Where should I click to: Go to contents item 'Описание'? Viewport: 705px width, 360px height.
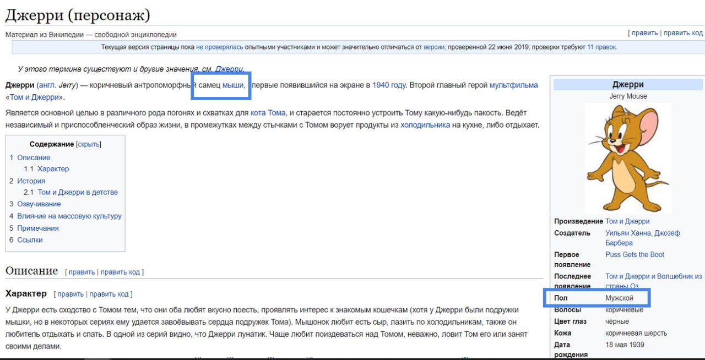click(x=34, y=157)
